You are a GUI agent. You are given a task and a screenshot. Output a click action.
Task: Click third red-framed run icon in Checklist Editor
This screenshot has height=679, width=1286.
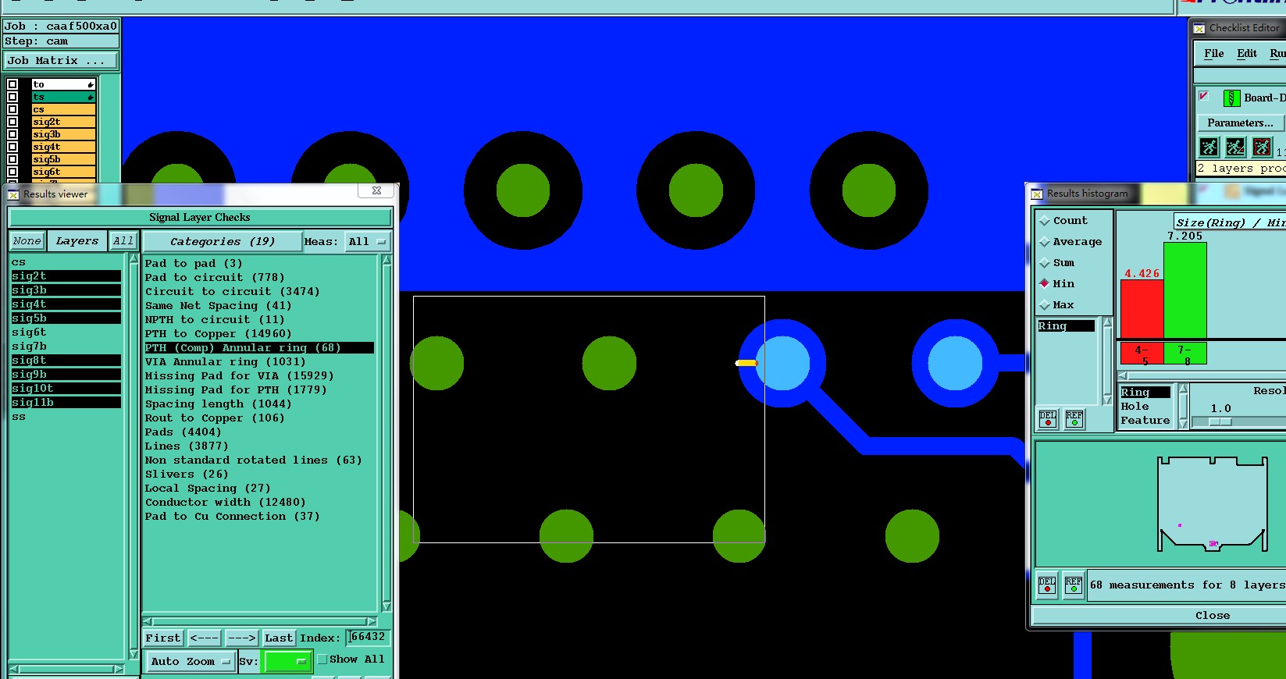[1262, 147]
